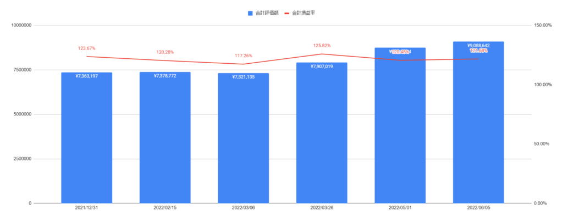Click the bar labeled ¥7,321,135
Image resolution: width=563 pixels, height=221 pixels.
pyautogui.click(x=243, y=139)
